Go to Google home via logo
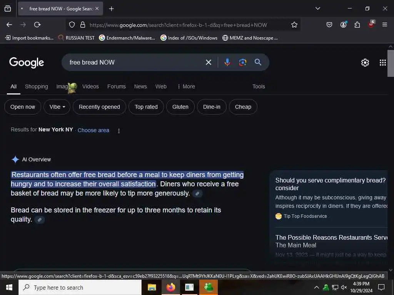 27,63
